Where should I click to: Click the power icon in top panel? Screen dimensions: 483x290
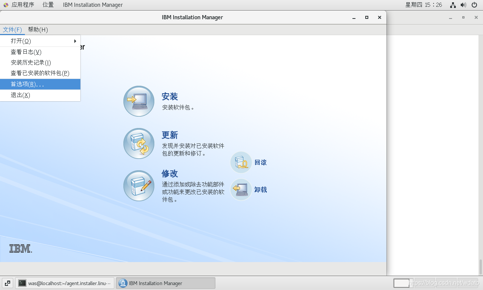coord(474,5)
